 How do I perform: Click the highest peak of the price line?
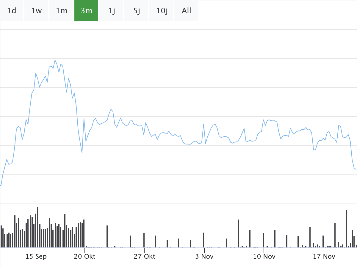tap(55, 60)
